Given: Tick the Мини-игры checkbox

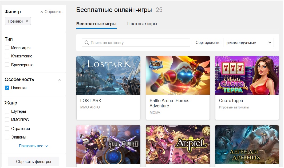Looking at the screenshot, I should 7,48.
